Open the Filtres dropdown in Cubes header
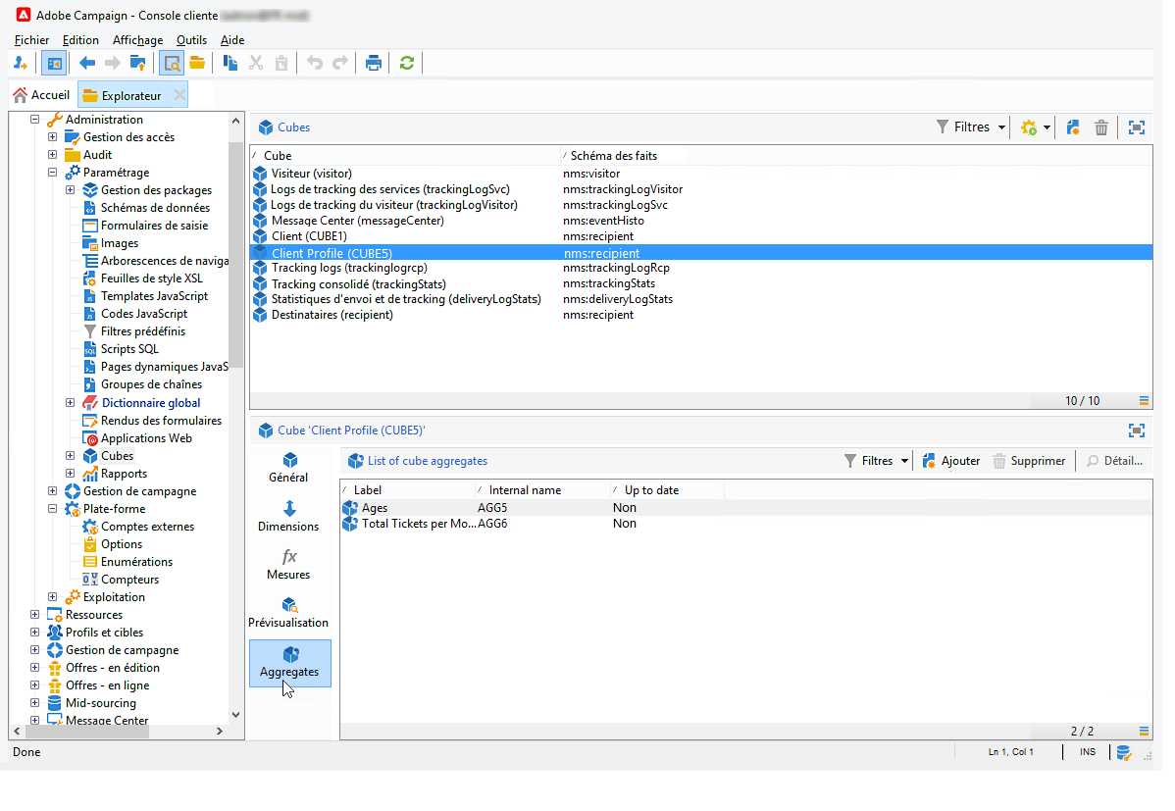This screenshot has height=811, width=1175. coord(970,127)
